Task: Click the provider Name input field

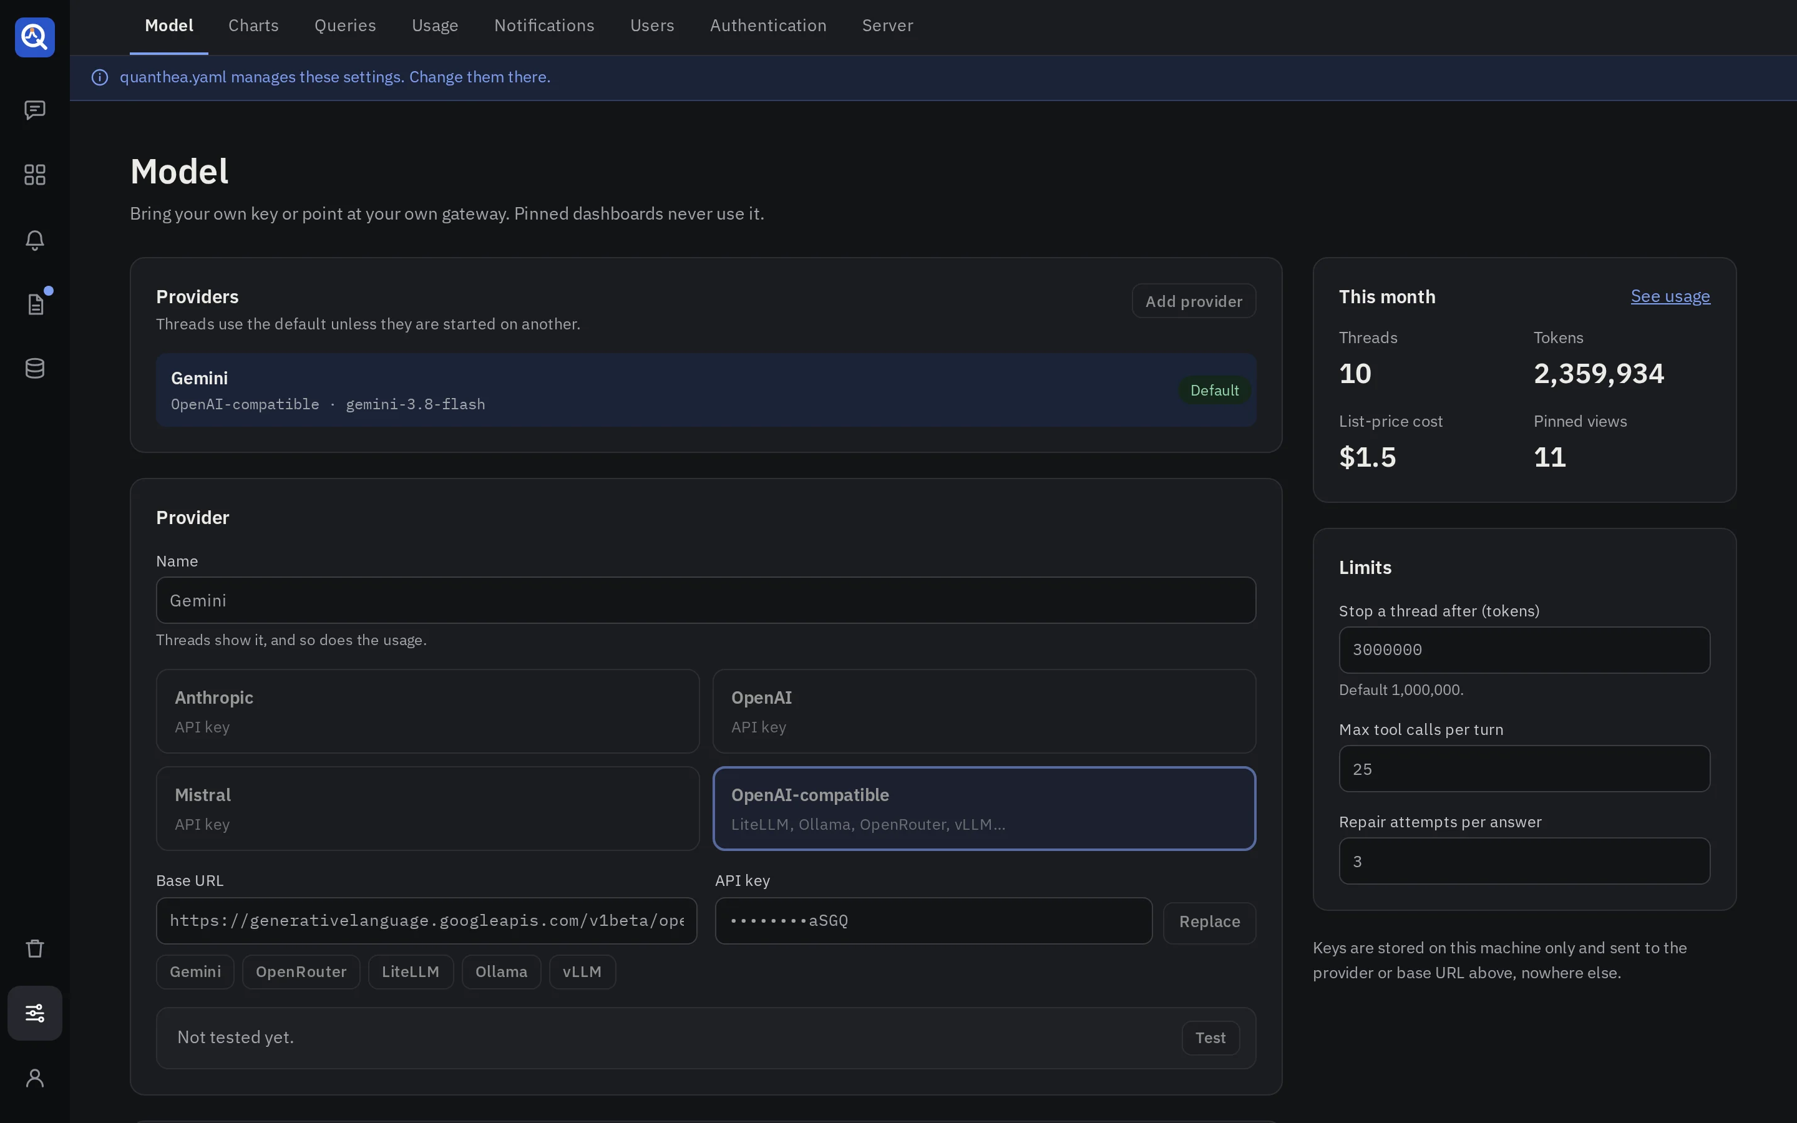Action: 706,600
